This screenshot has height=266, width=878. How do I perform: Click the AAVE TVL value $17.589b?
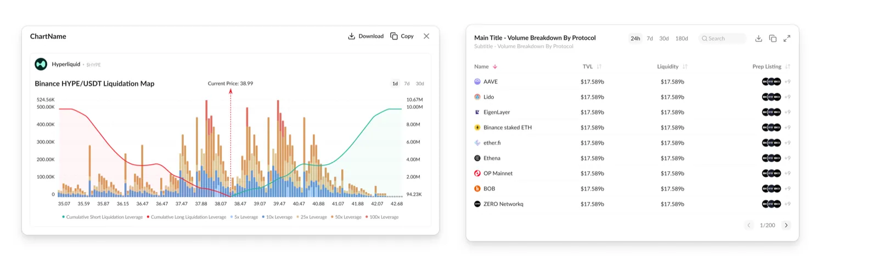(x=592, y=82)
